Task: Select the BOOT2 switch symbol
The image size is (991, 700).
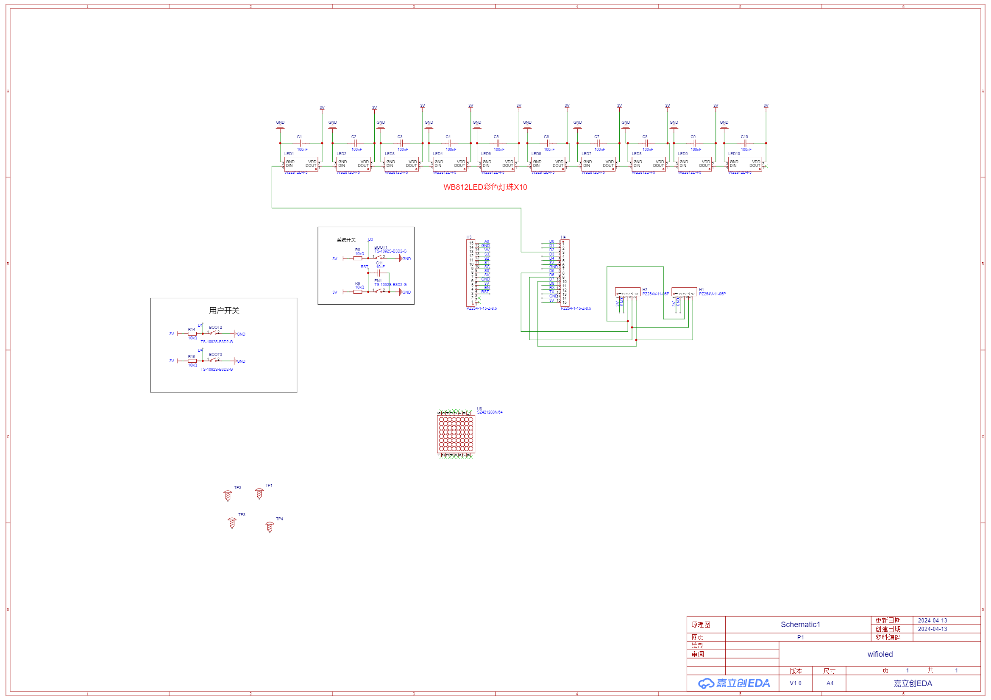Action: point(213,333)
